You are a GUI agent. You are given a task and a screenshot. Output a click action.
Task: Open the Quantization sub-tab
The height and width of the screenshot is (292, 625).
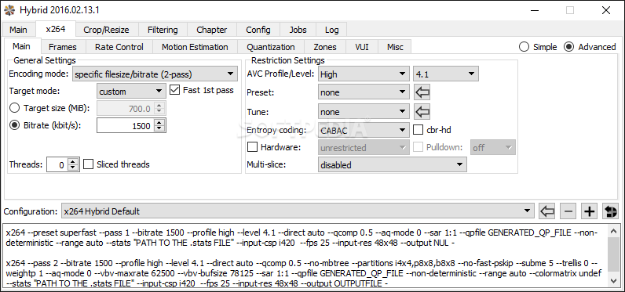(x=271, y=47)
